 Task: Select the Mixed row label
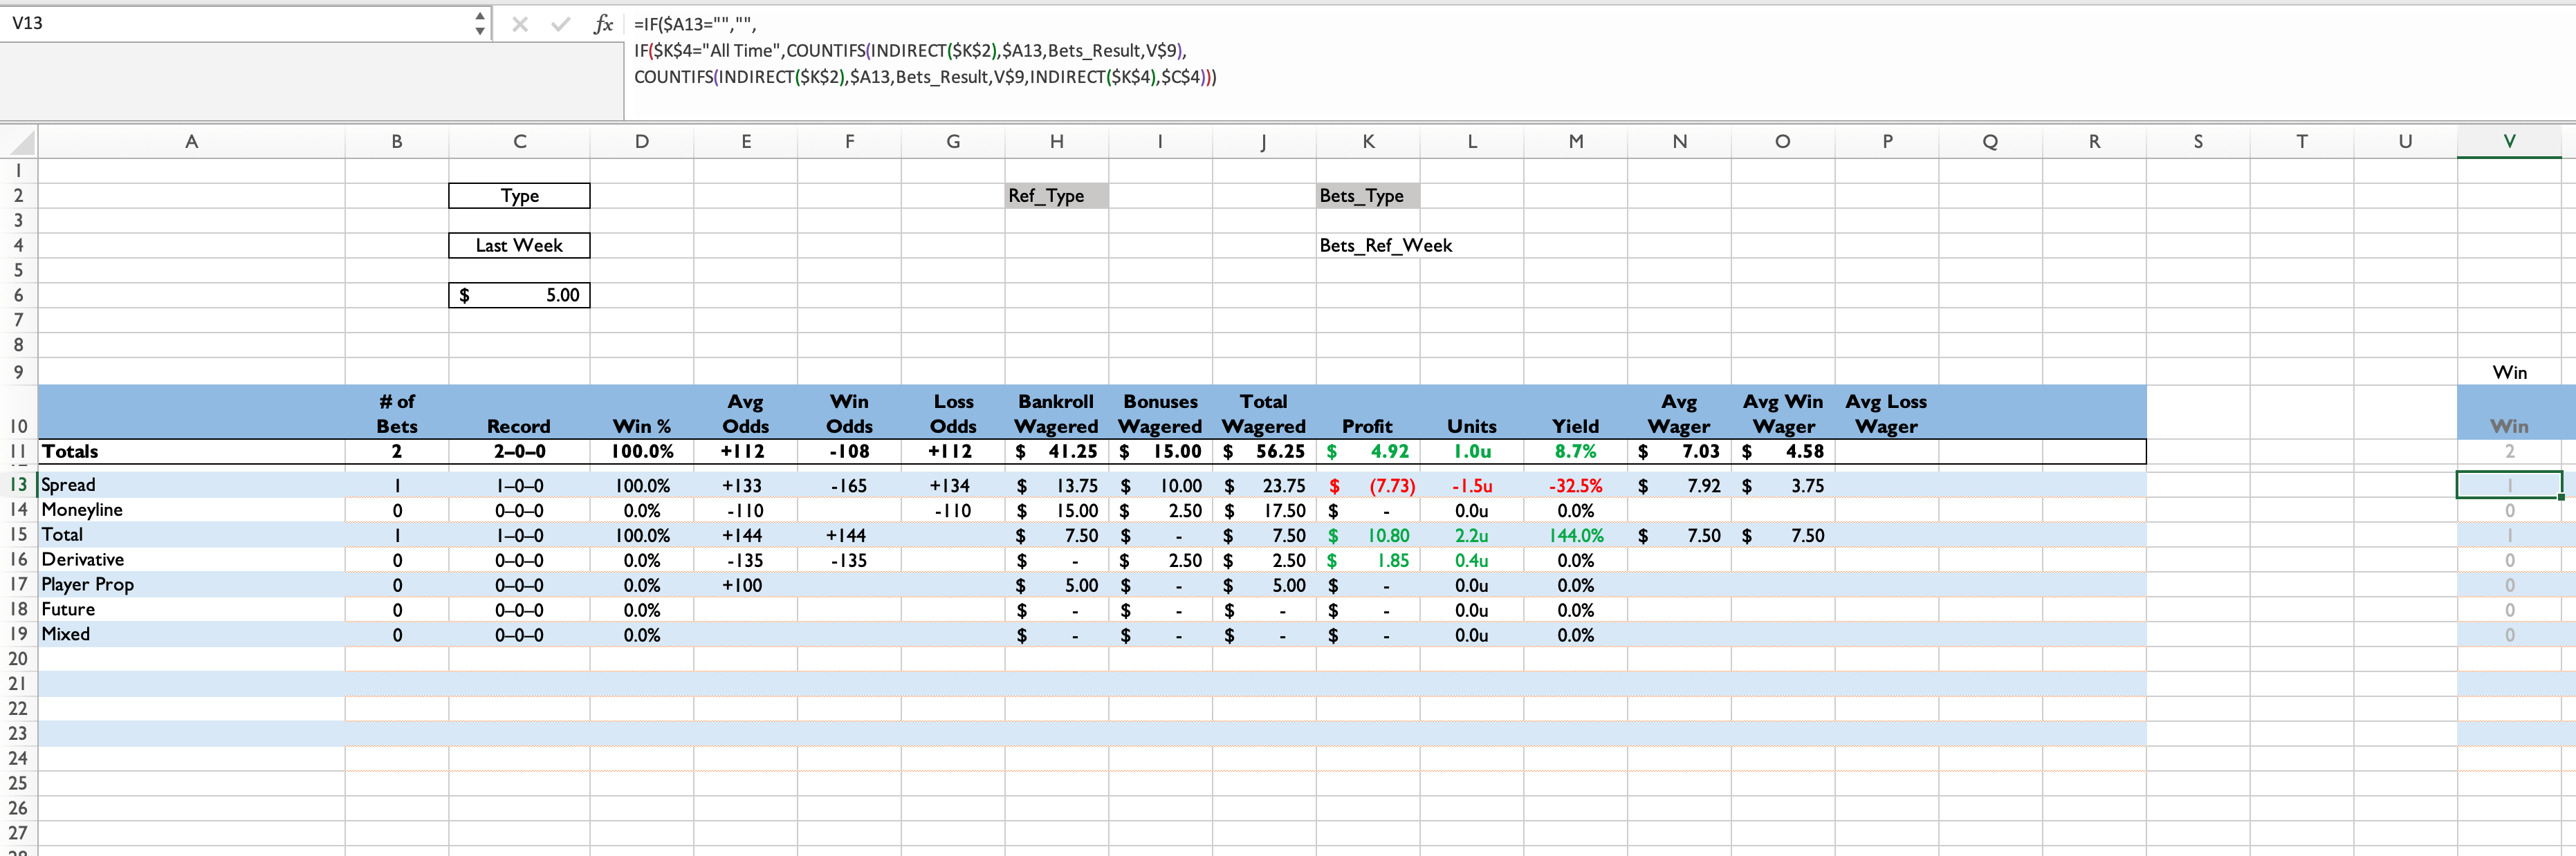pos(192,635)
